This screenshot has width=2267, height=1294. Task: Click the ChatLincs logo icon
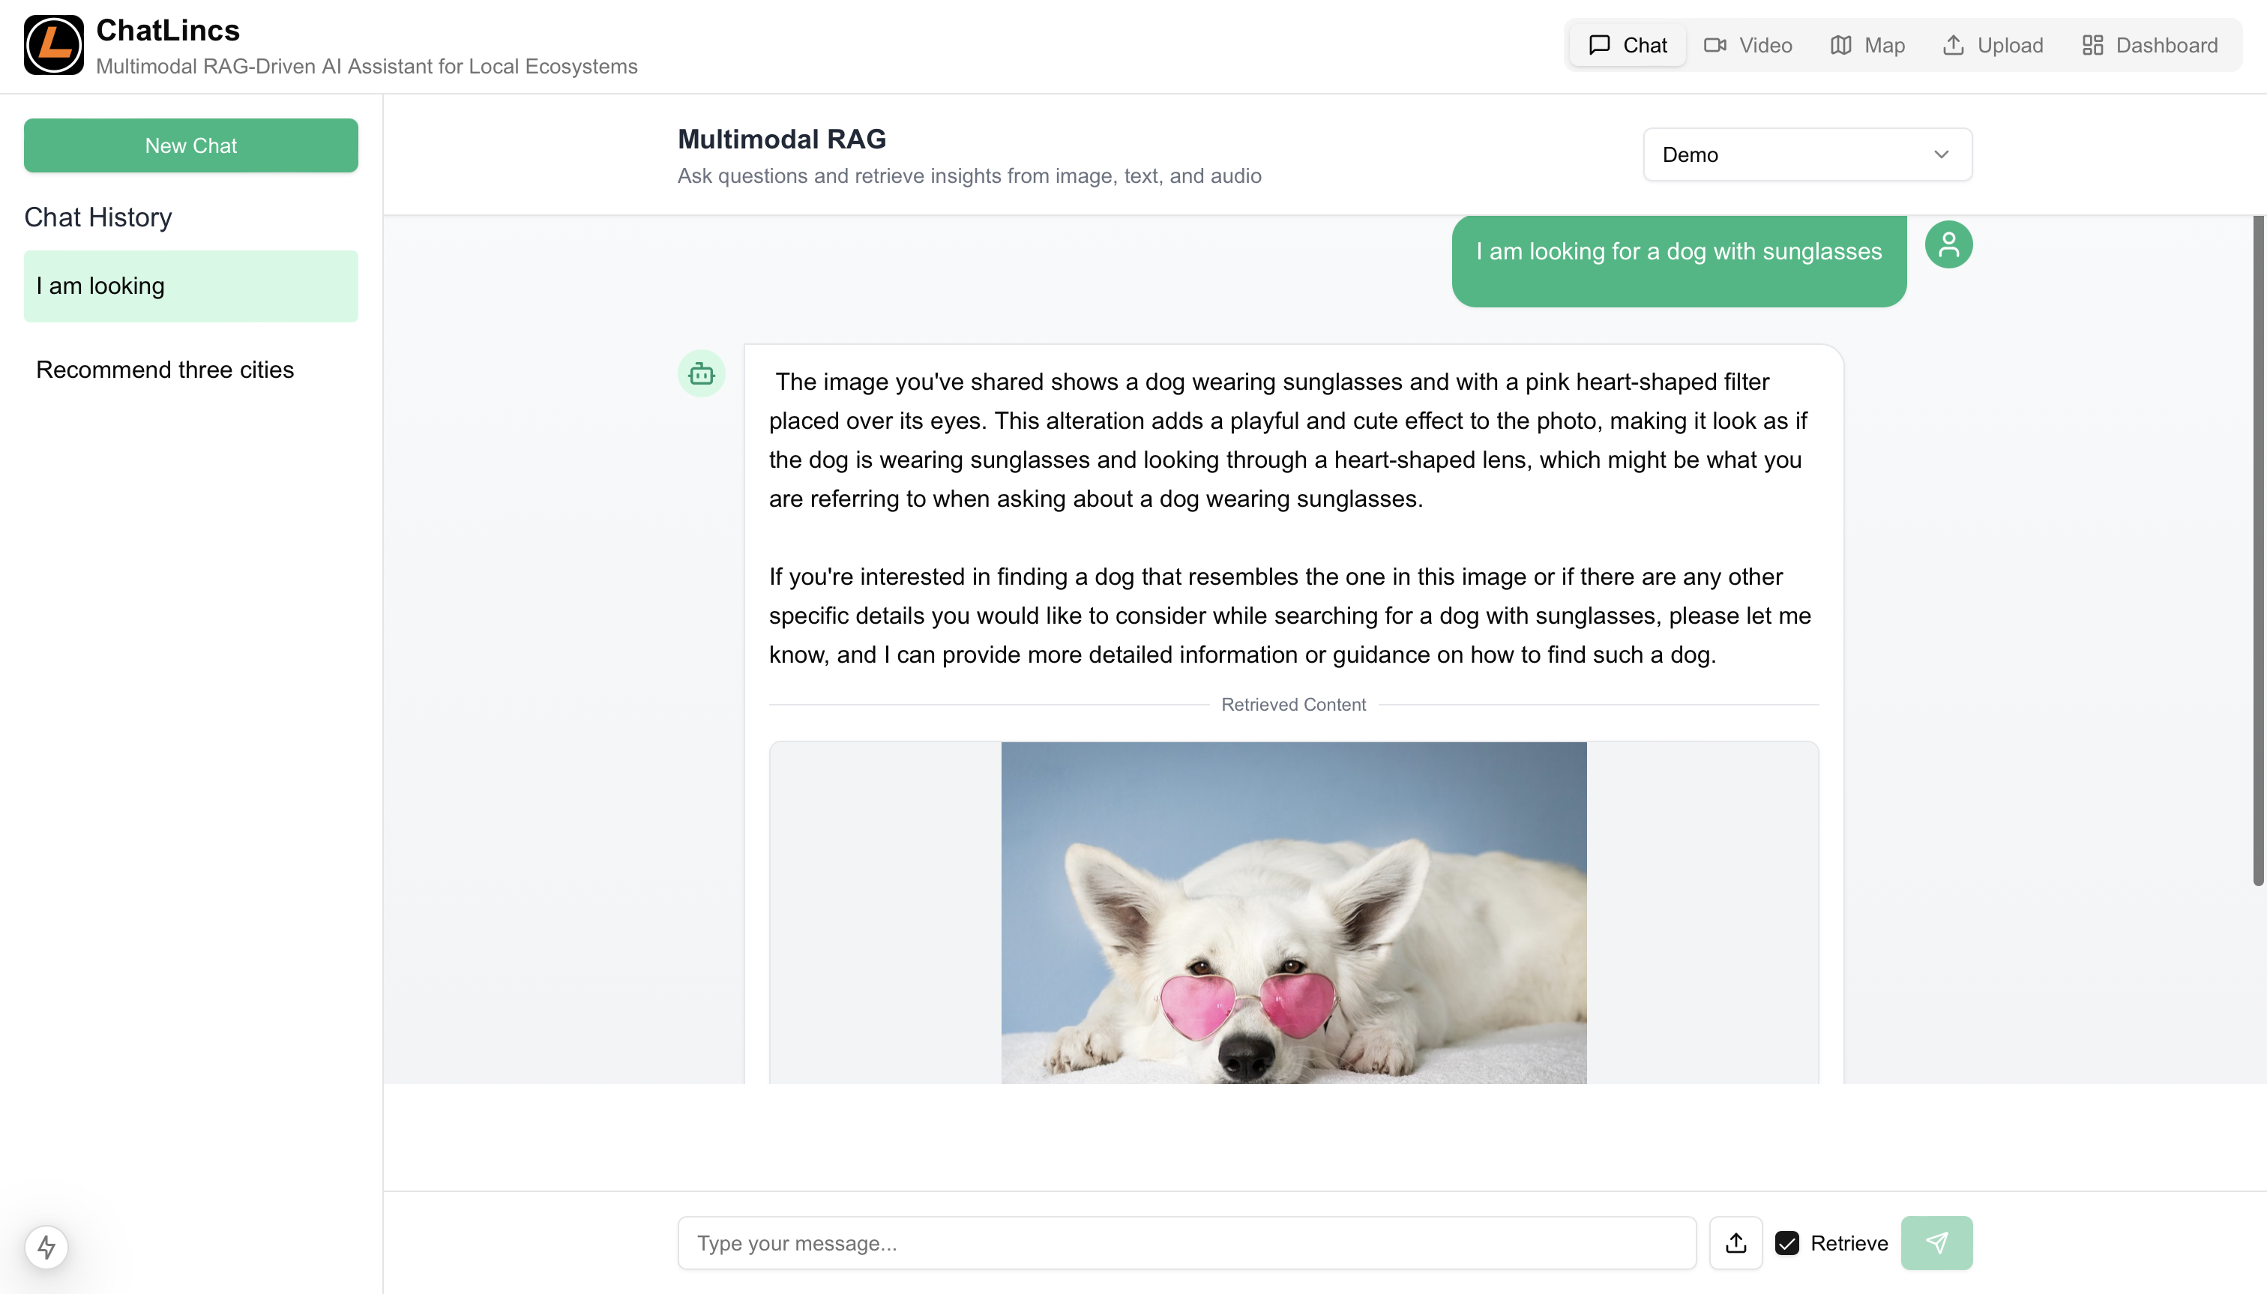click(53, 45)
